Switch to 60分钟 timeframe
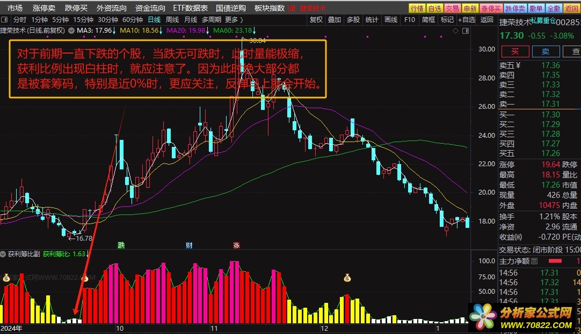This screenshot has height=334, width=581. [x=133, y=20]
